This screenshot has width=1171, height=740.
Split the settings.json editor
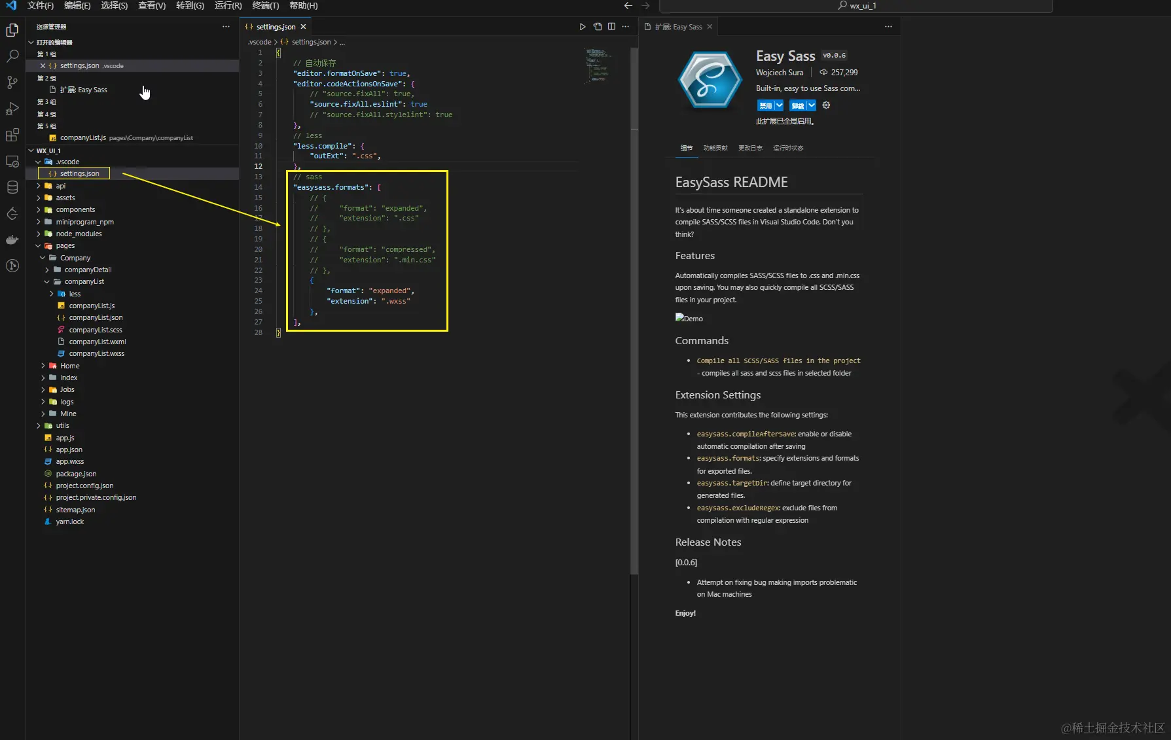pyautogui.click(x=611, y=27)
